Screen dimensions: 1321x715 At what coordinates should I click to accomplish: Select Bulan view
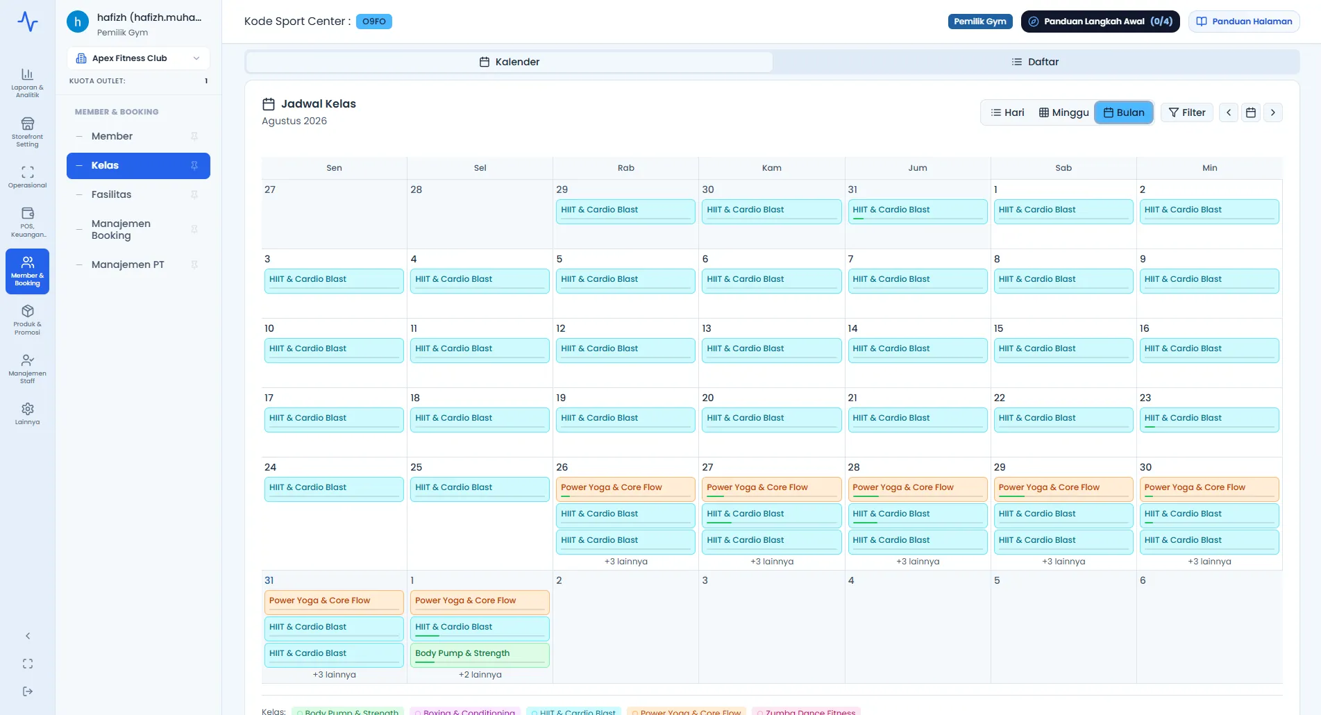click(1124, 112)
